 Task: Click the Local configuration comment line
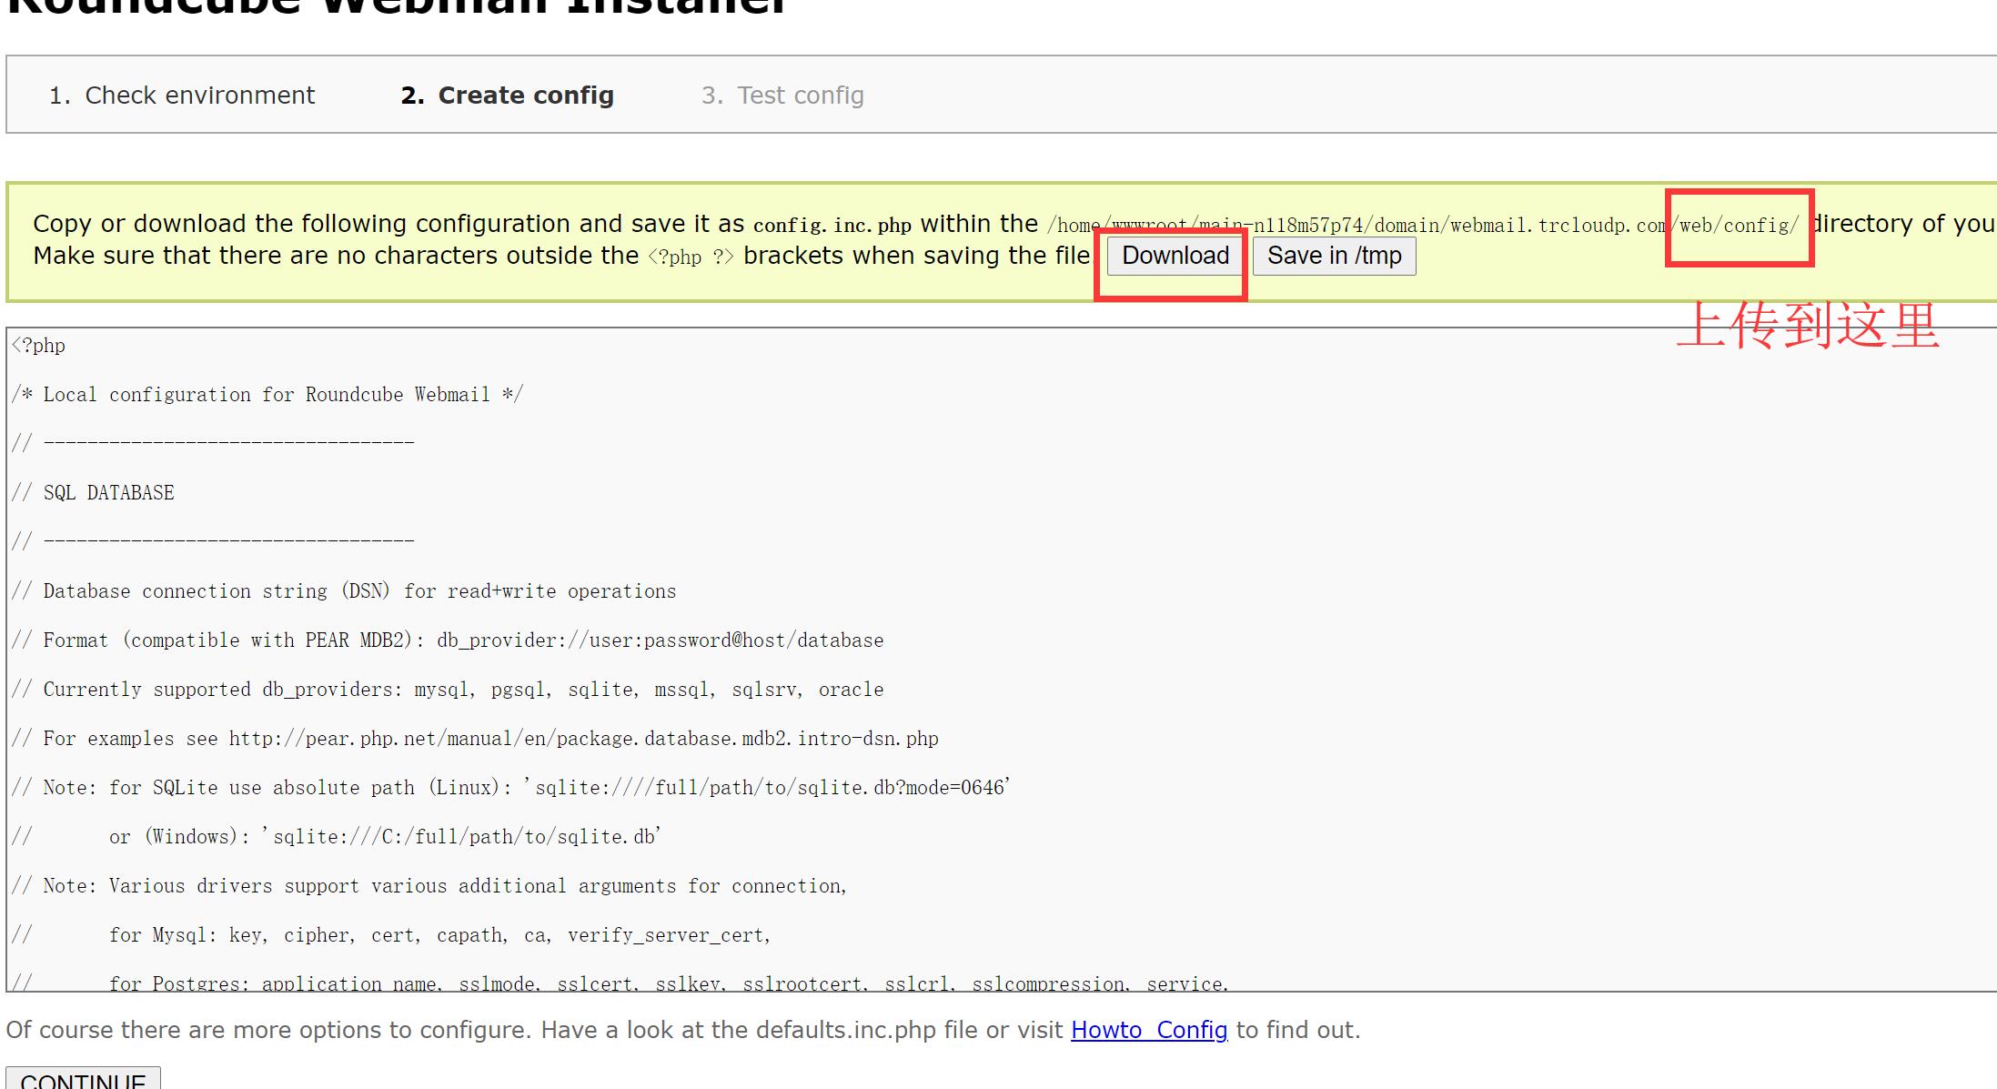[267, 395]
